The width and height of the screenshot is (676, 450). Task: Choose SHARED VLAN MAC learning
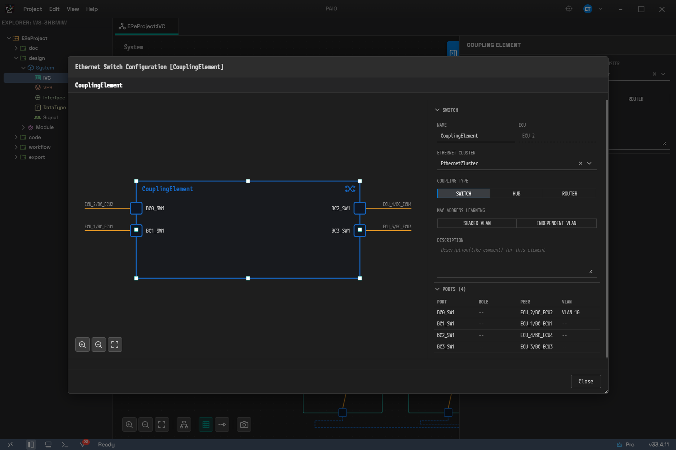pyautogui.click(x=477, y=223)
